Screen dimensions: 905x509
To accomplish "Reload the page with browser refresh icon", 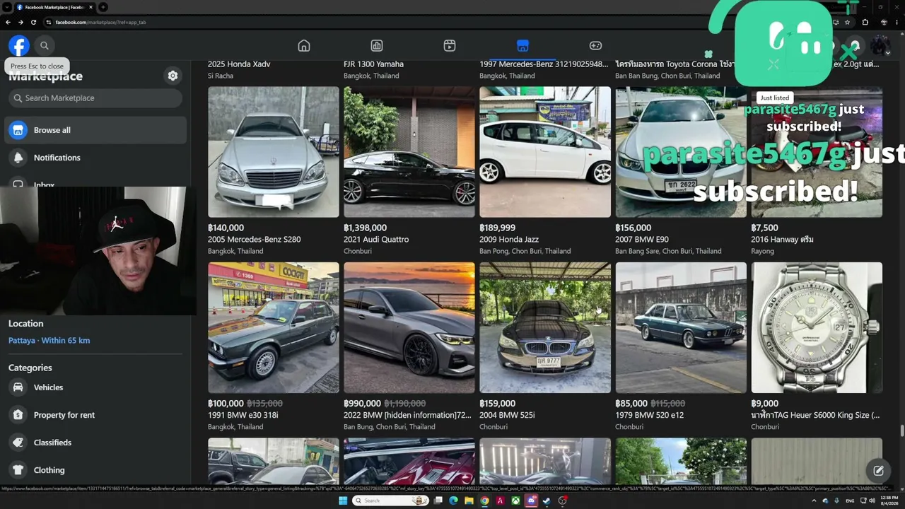I will [x=33, y=22].
